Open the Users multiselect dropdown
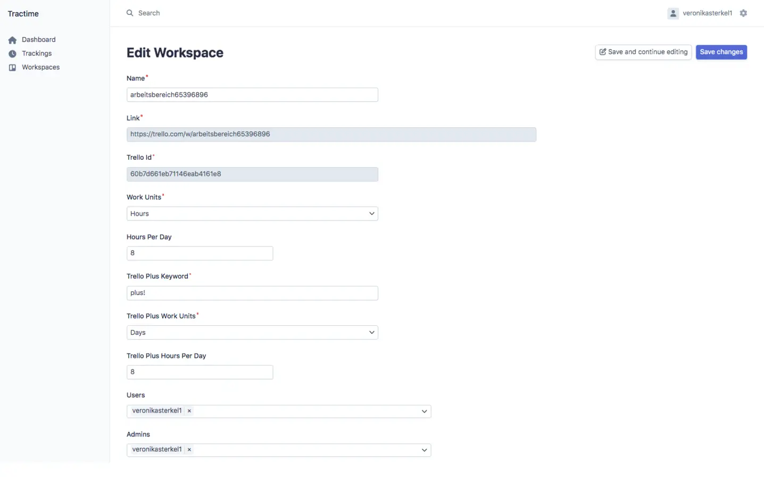Screen dimensions: 764x477 point(424,411)
